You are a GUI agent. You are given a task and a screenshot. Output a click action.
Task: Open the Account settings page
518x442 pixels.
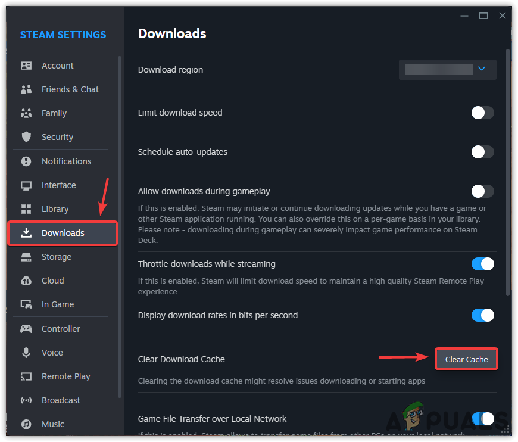(58, 66)
